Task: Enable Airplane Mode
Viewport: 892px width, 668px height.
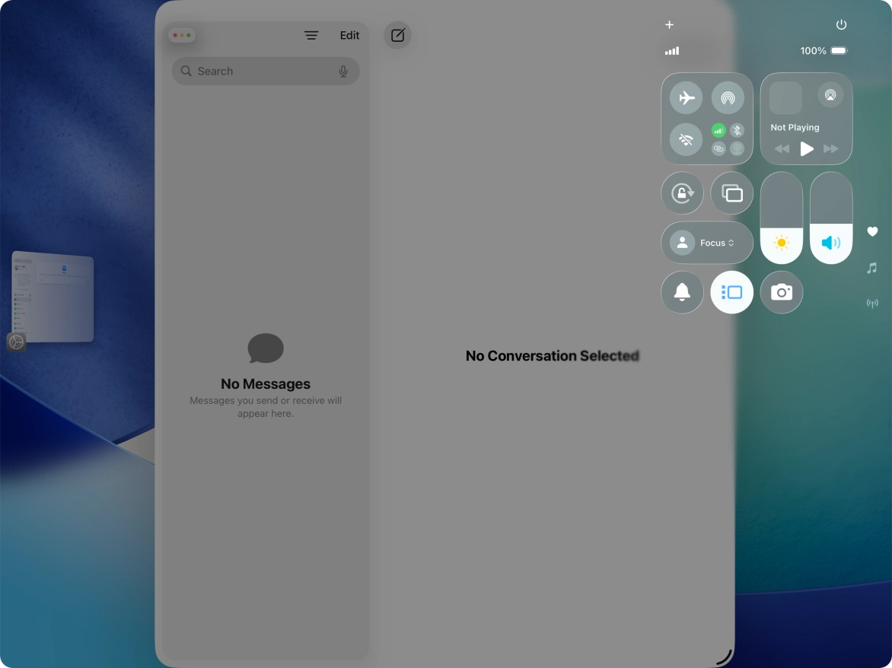Action: [685, 97]
